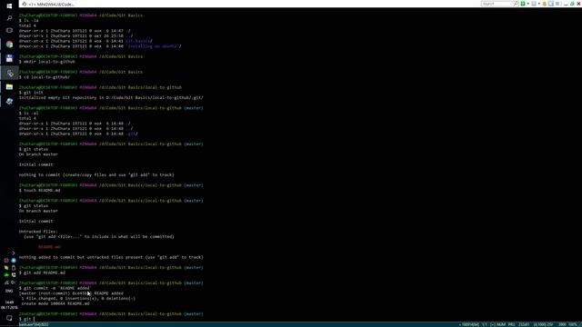Click the "git commit -m 'README added'" line
The width and height of the screenshot is (582, 327).
pos(55,288)
